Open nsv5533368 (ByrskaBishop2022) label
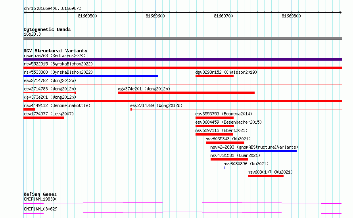The image size is (353, 218). click(58, 72)
